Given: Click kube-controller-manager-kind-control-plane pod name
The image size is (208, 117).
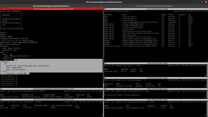Looking at the screenshot, I should coord(141,33).
